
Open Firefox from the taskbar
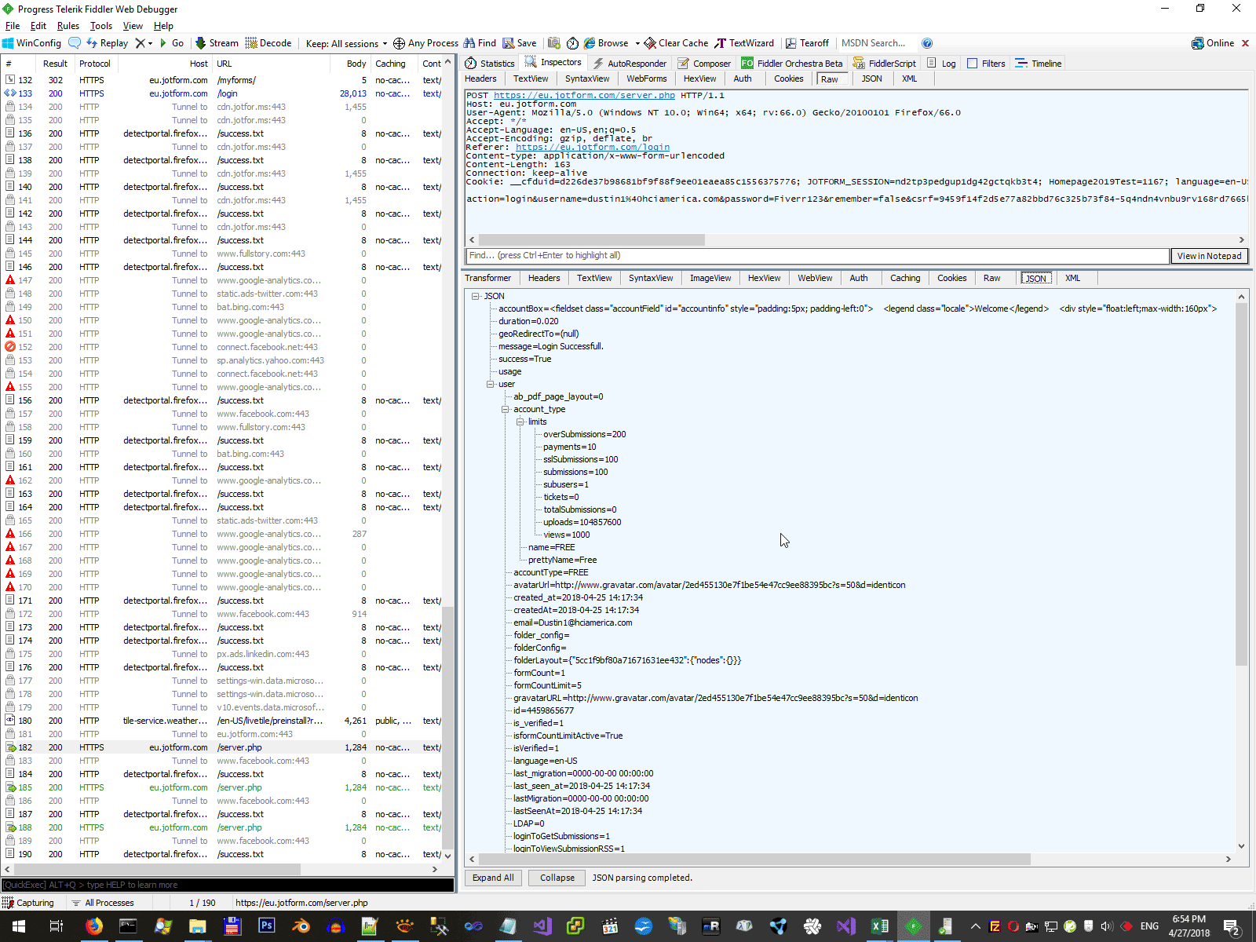coord(93,926)
